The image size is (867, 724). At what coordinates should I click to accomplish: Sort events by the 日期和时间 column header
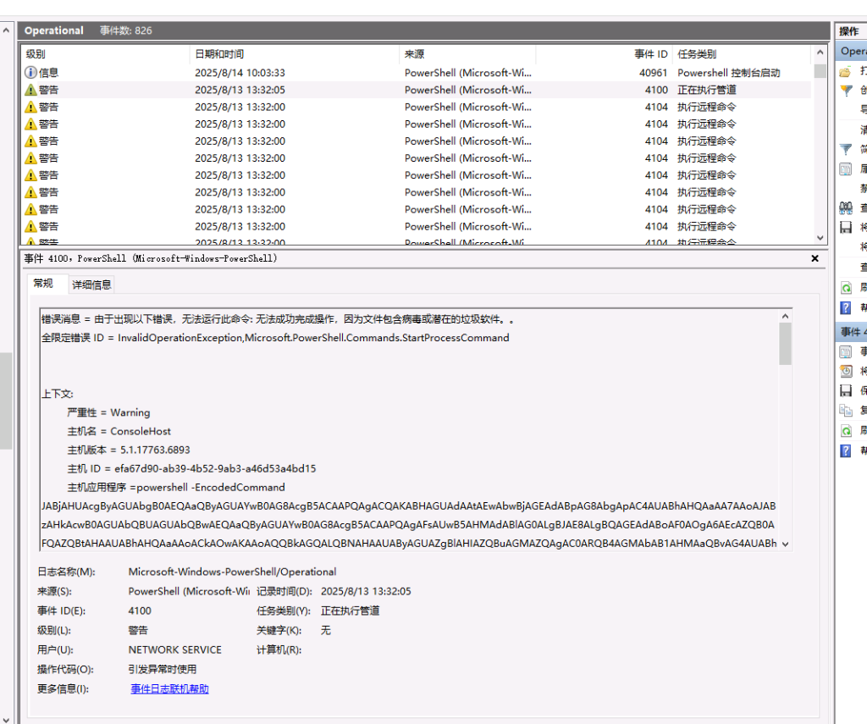coord(219,53)
